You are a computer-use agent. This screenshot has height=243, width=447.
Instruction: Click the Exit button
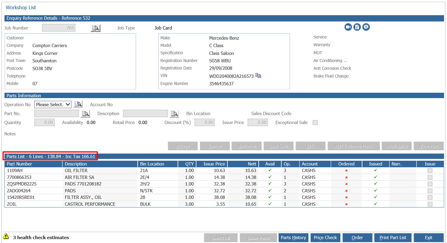point(429,238)
